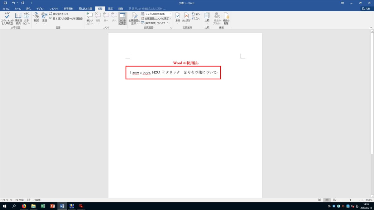Insert 新しいコメント

tap(90, 19)
